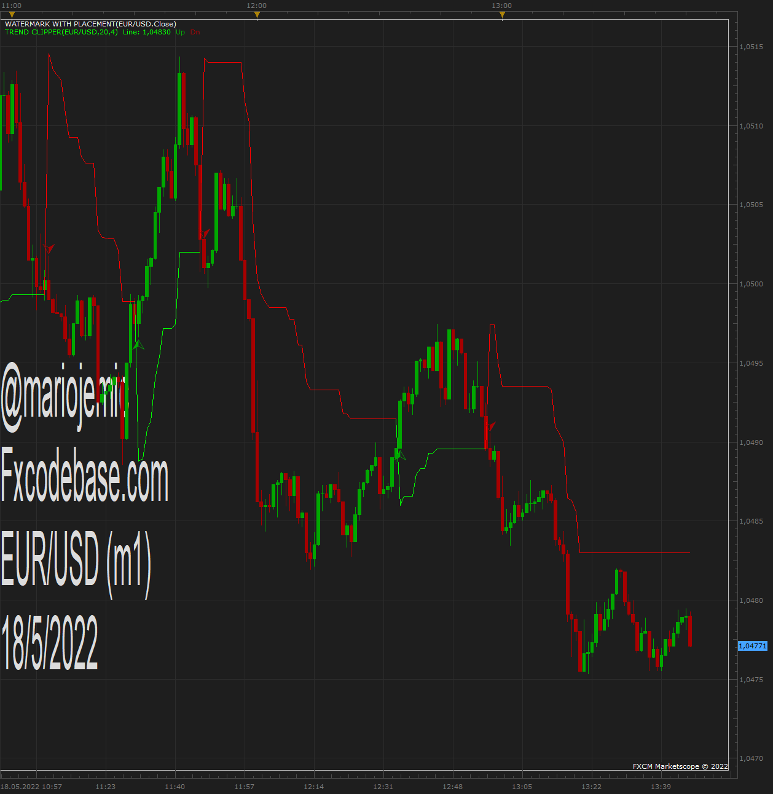Click the red 'Dn' legend label

[x=195, y=32]
